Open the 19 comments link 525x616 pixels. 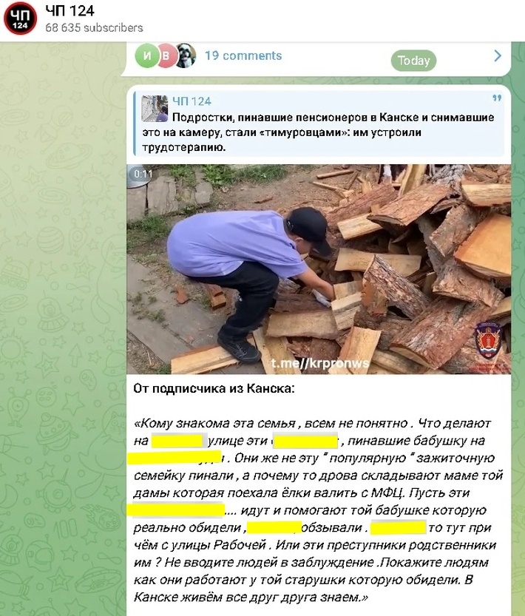[243, 55]
